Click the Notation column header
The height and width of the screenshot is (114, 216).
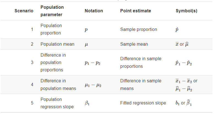(x=94, y=11)
